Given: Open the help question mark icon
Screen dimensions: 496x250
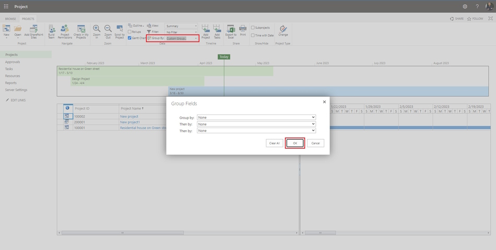Looking at the screenshot, I should 477,6.
